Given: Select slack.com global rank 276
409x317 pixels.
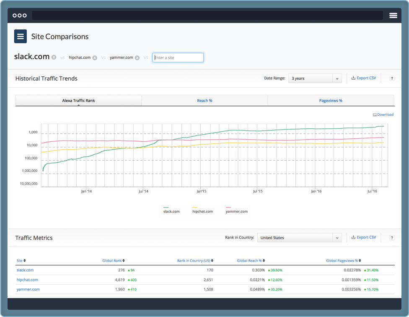Looking at the screenshot, I should pyautogui.click(x=121, y=270).
